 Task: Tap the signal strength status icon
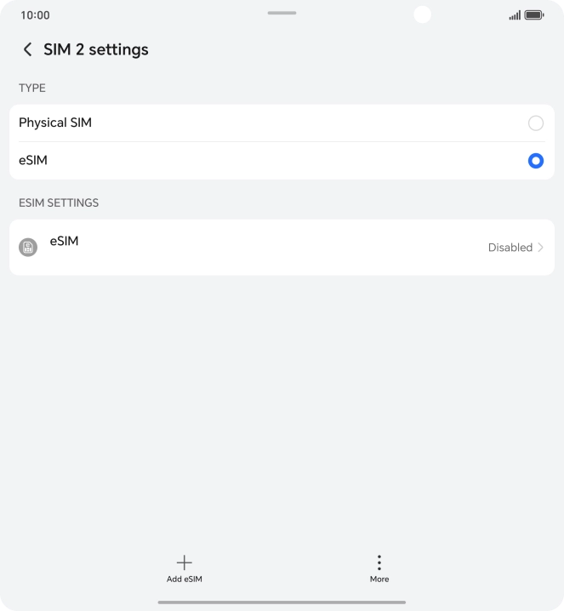pos(514,15)
